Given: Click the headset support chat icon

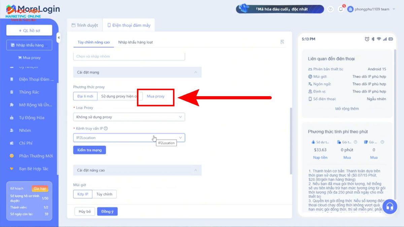Looking at the screenshot, I should pos(390,206).
